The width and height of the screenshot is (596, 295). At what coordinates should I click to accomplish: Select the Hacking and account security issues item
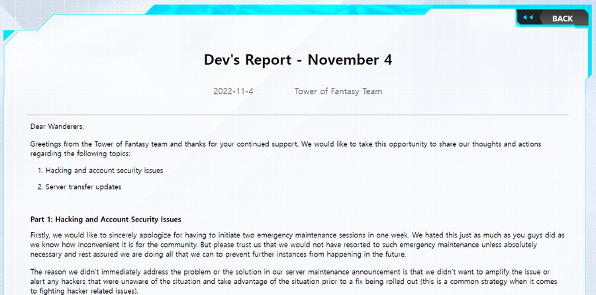pos(104,170)
